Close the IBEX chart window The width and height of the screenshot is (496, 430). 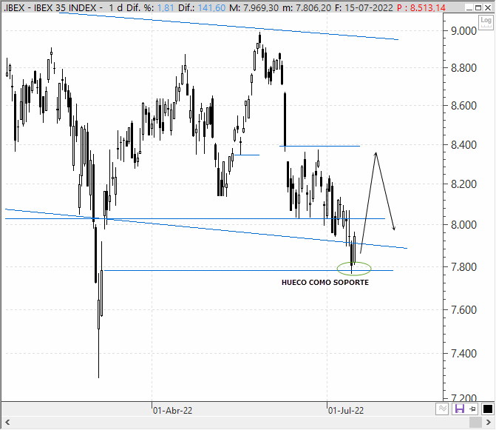click(x=488, y=7)
